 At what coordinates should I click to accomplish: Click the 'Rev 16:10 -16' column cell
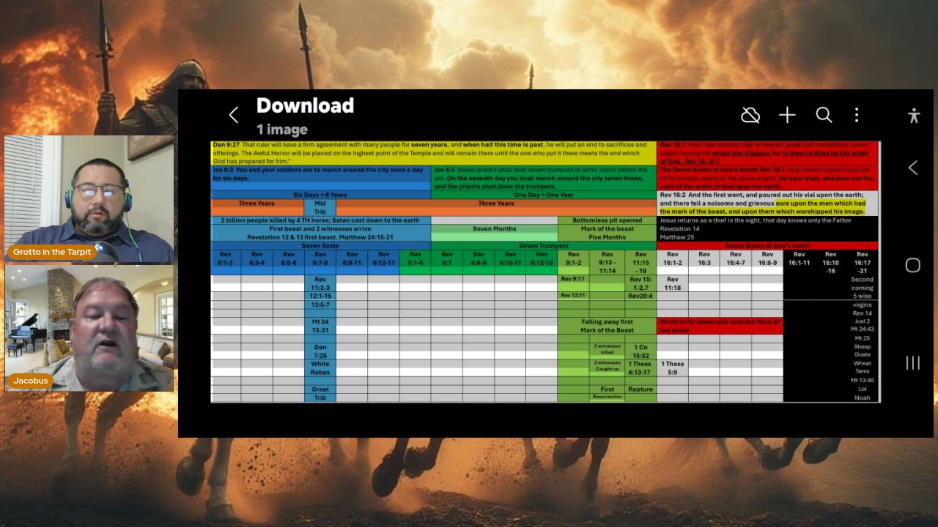[x=830, y=263]
